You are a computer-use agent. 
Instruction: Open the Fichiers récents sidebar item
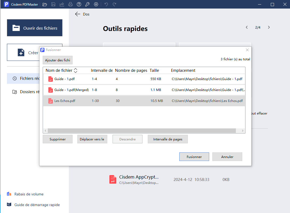point(23,78)
